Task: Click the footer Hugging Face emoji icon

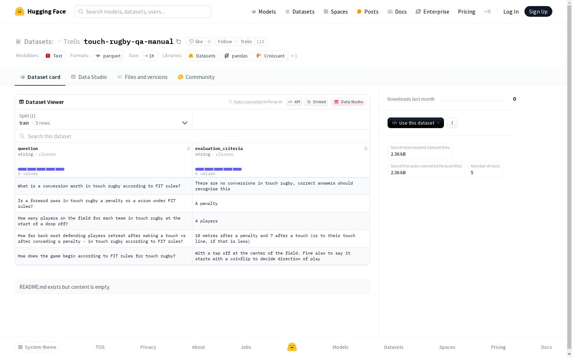Action: pyautogui.click(x=292, y=347)
